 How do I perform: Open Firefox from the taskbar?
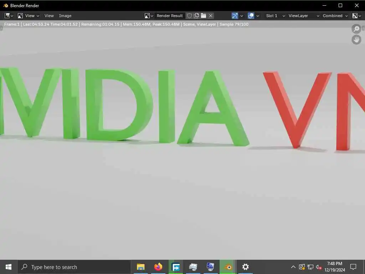click(x=158, y=267)
